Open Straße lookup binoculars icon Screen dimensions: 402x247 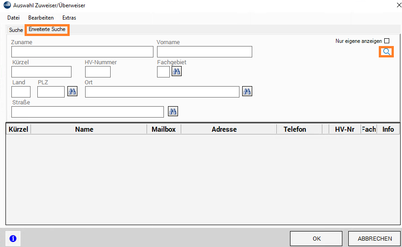173,112
